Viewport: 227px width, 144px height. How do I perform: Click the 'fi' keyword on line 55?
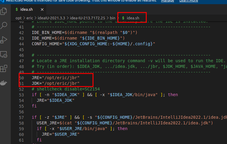tap(34, 106)
